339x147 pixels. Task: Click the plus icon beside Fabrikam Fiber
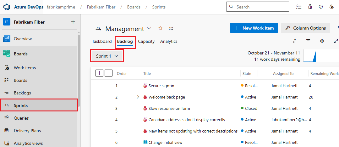coord(73,22)
